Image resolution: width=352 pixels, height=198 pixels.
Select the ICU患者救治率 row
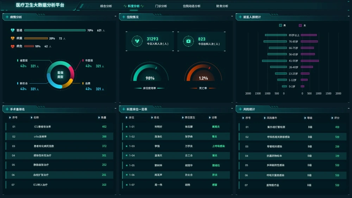60,127
